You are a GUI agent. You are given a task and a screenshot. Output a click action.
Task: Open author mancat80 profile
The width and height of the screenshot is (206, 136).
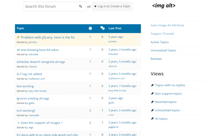coord(34,115)
